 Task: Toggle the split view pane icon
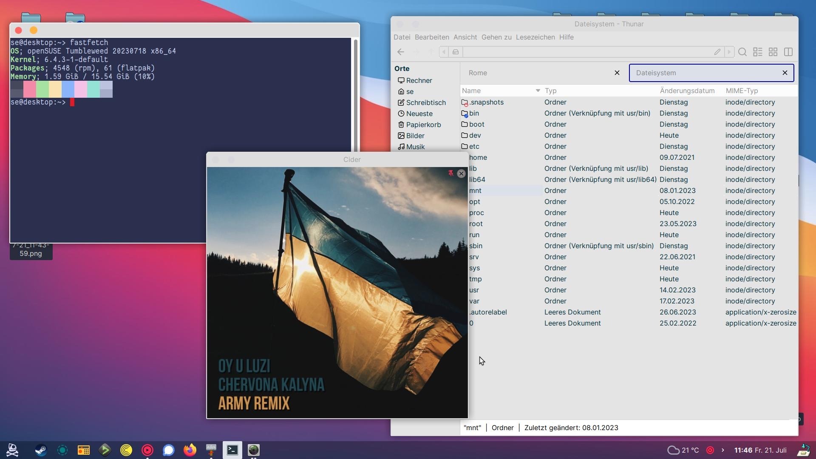(x=788, y=52)
